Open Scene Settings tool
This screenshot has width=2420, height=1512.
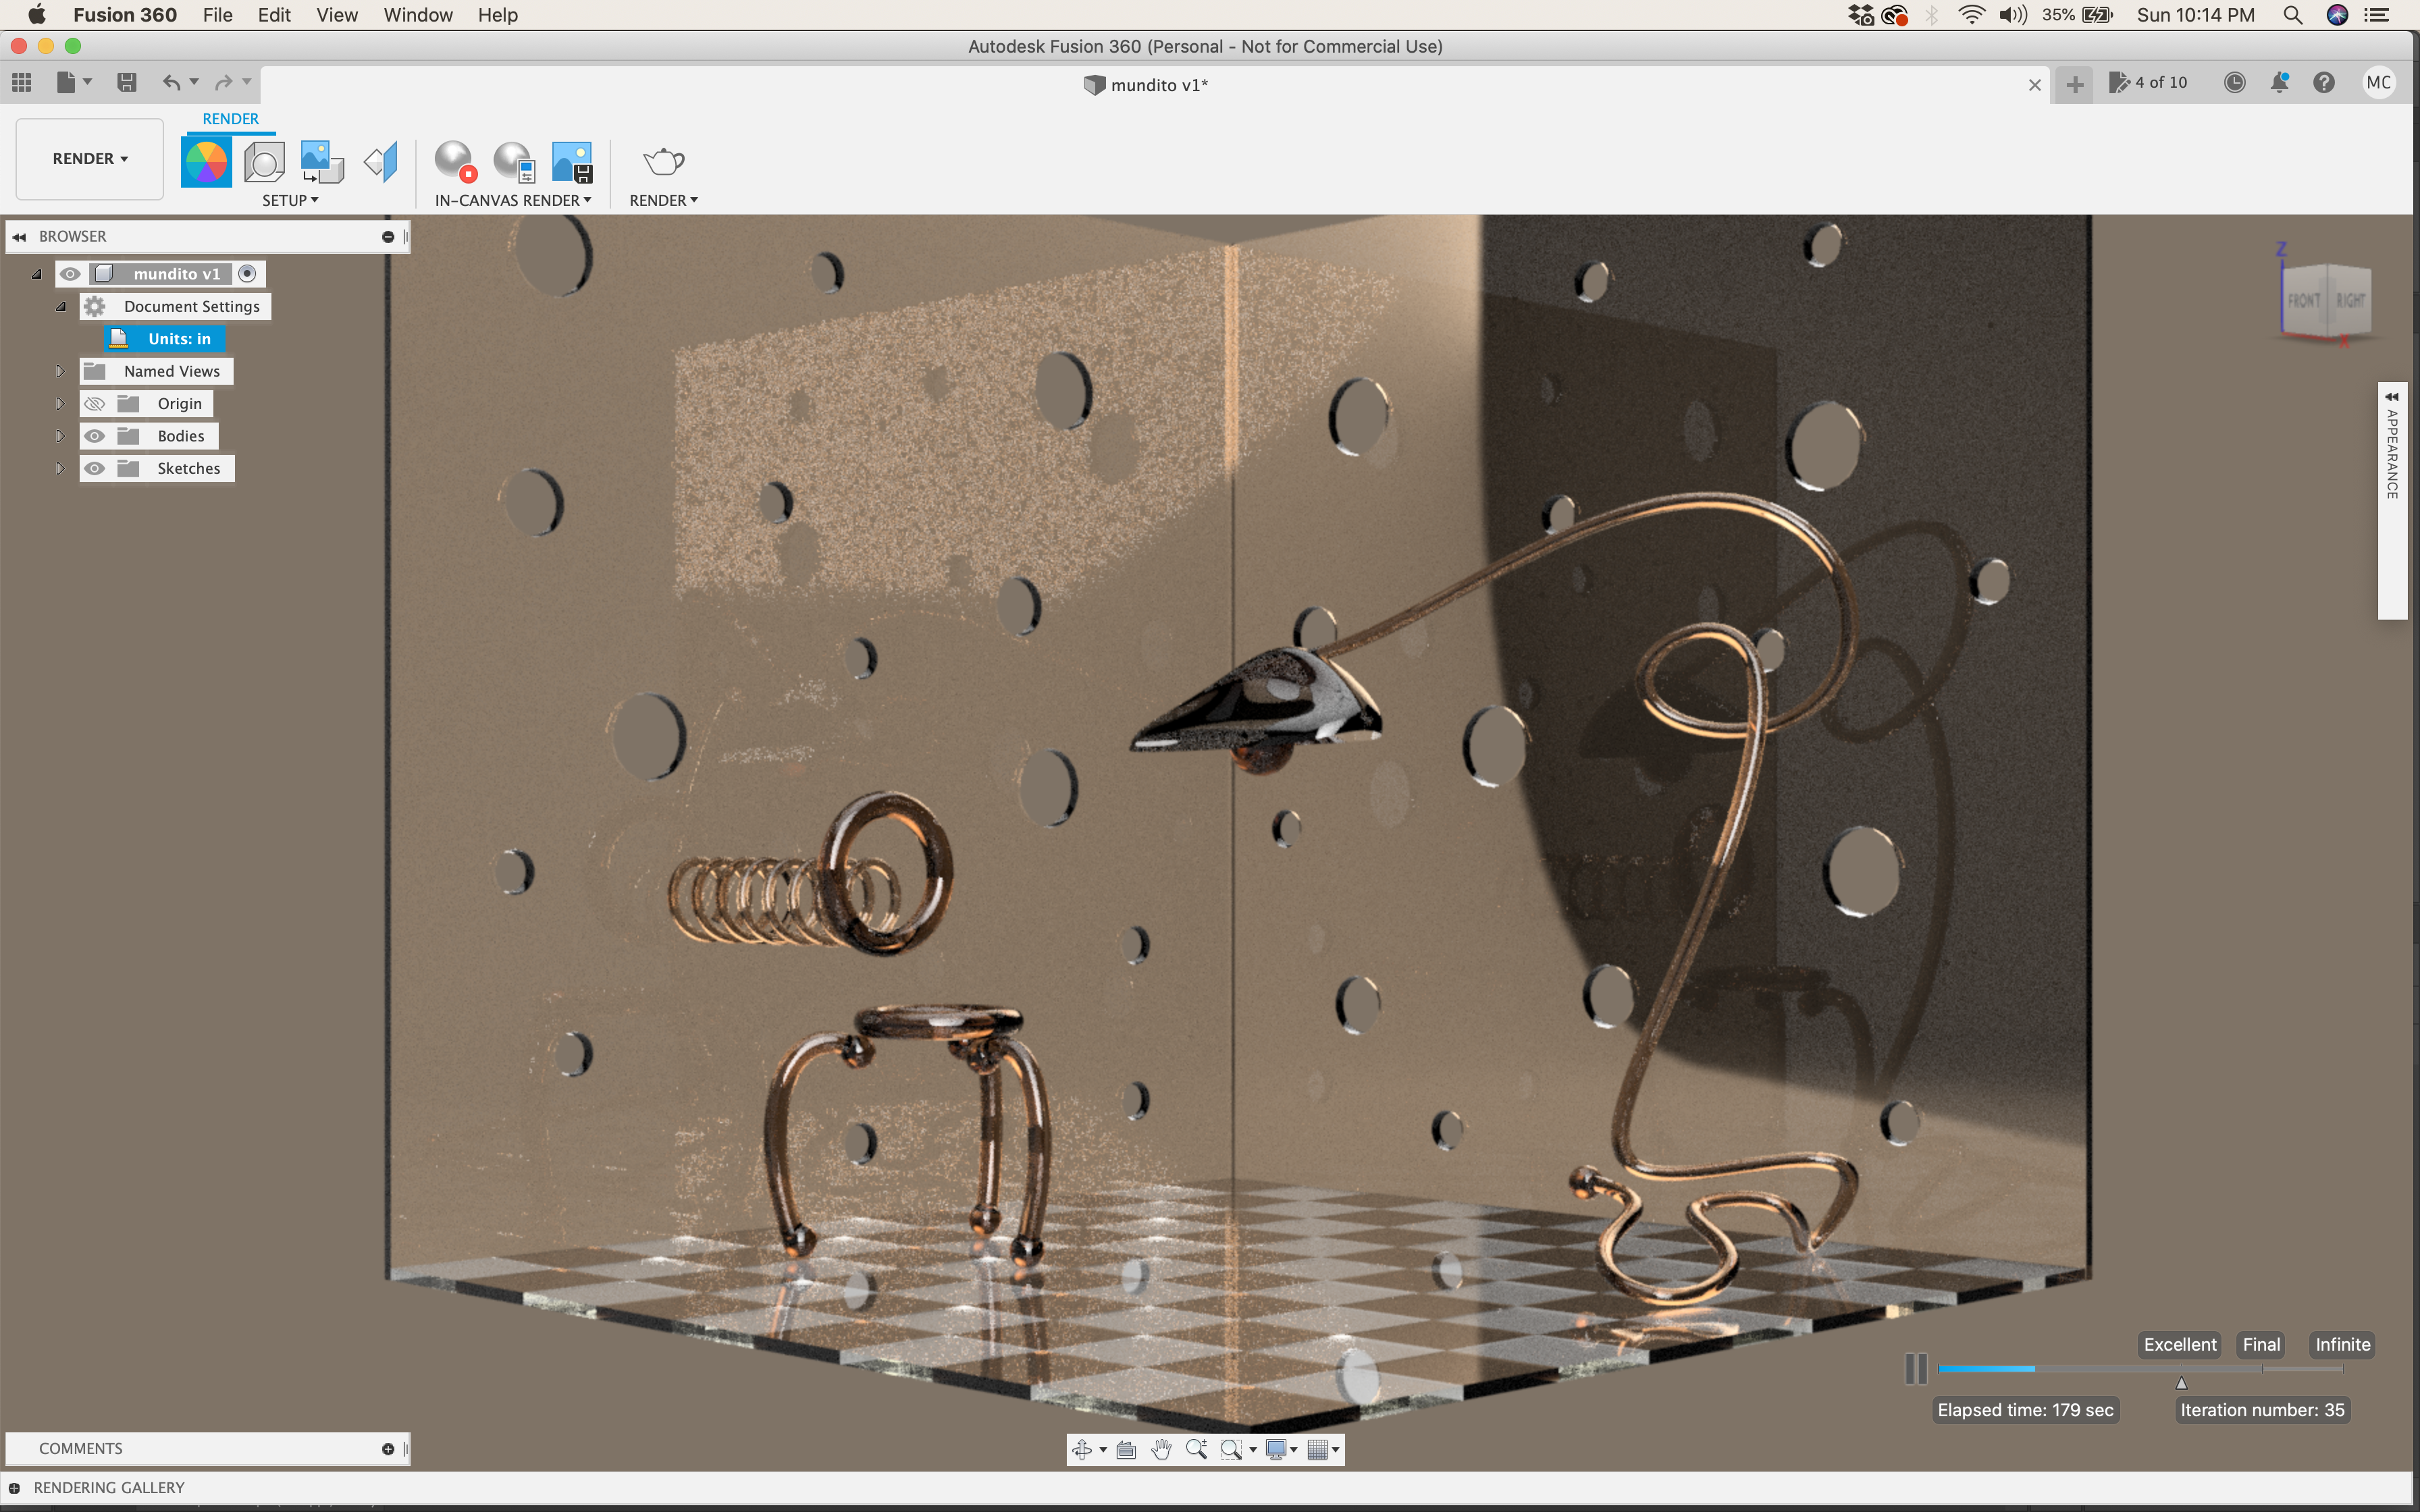coord(264,162)
